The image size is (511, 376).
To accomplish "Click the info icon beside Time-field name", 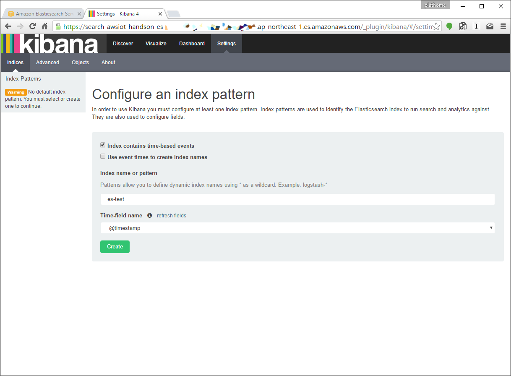I will (149, 216).
